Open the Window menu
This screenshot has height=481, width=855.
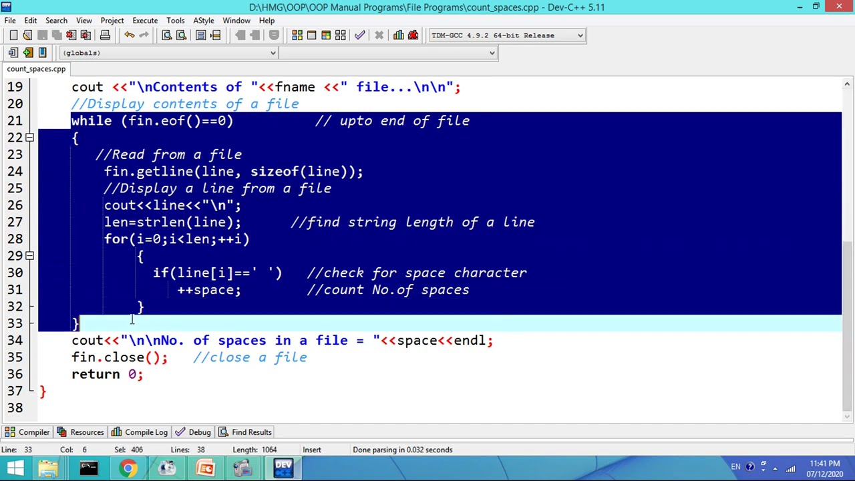point(236,20)
